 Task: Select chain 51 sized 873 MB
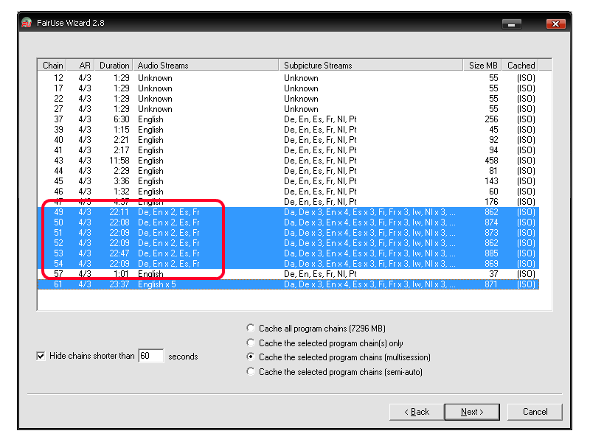(x=288, y=233)
